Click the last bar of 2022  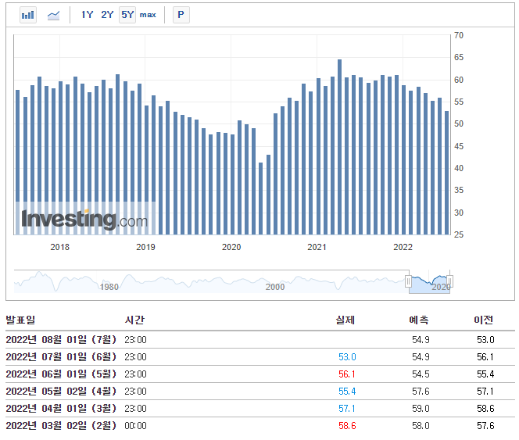click(x=447, y=173)
